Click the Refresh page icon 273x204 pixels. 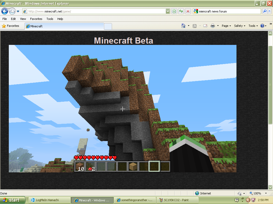point(181,11)
